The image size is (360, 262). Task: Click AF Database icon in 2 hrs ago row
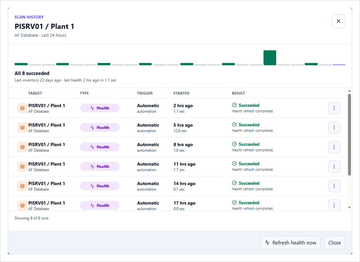(x=22, y=108)
